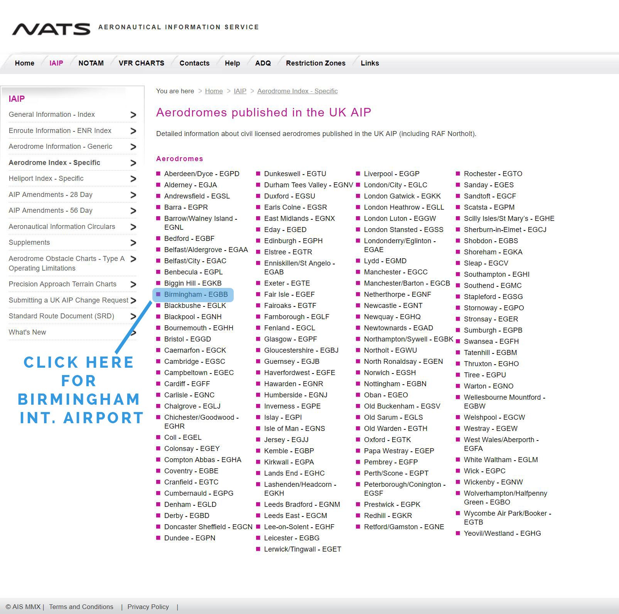The width and height of the screenshot is (619, 614).
Task: Select Contacts in the navigation bar
Action: [194, 63]
